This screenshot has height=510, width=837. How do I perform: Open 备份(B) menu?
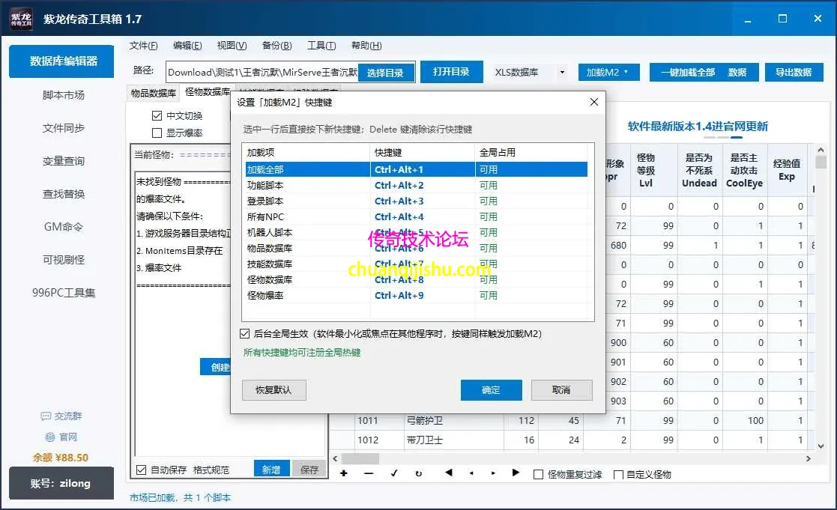277,46
